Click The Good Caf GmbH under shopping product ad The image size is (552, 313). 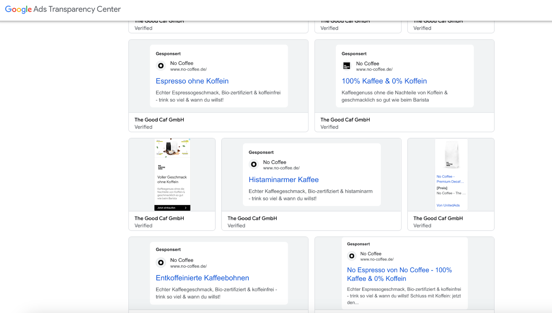[438, 218]
